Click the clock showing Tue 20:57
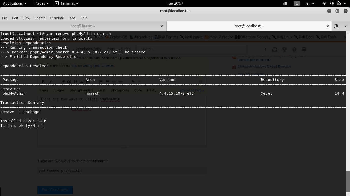Image resolution: width=350 pixels, height=196 pixels. [175, 3]
